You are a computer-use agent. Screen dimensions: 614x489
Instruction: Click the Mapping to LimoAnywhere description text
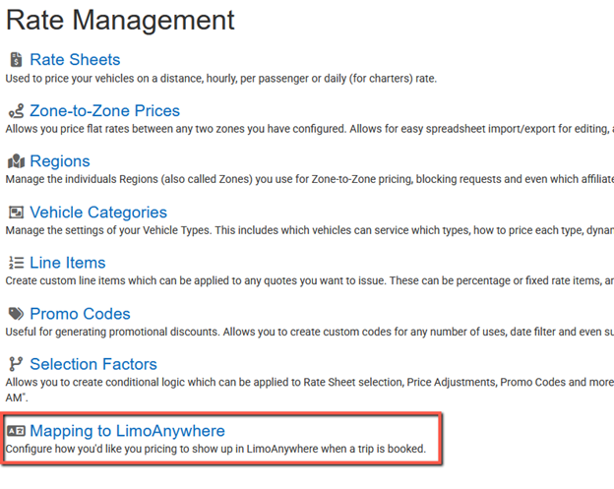point(215,449)
